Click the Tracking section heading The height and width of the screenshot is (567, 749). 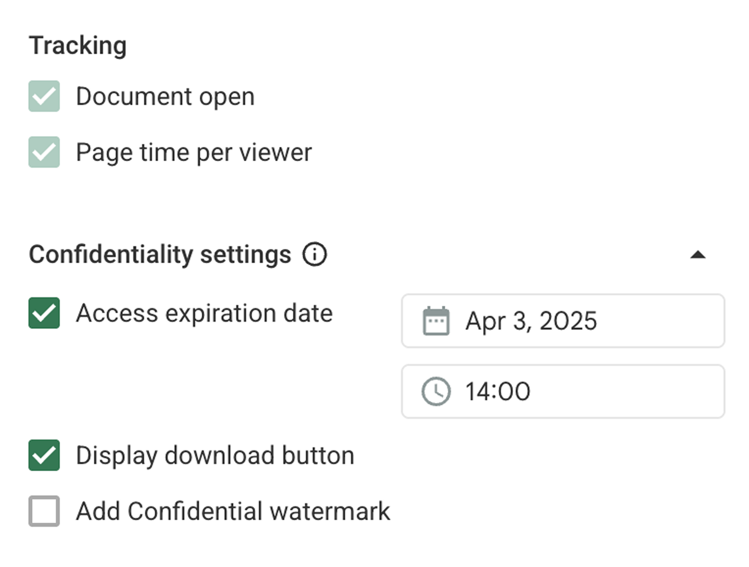78,45
